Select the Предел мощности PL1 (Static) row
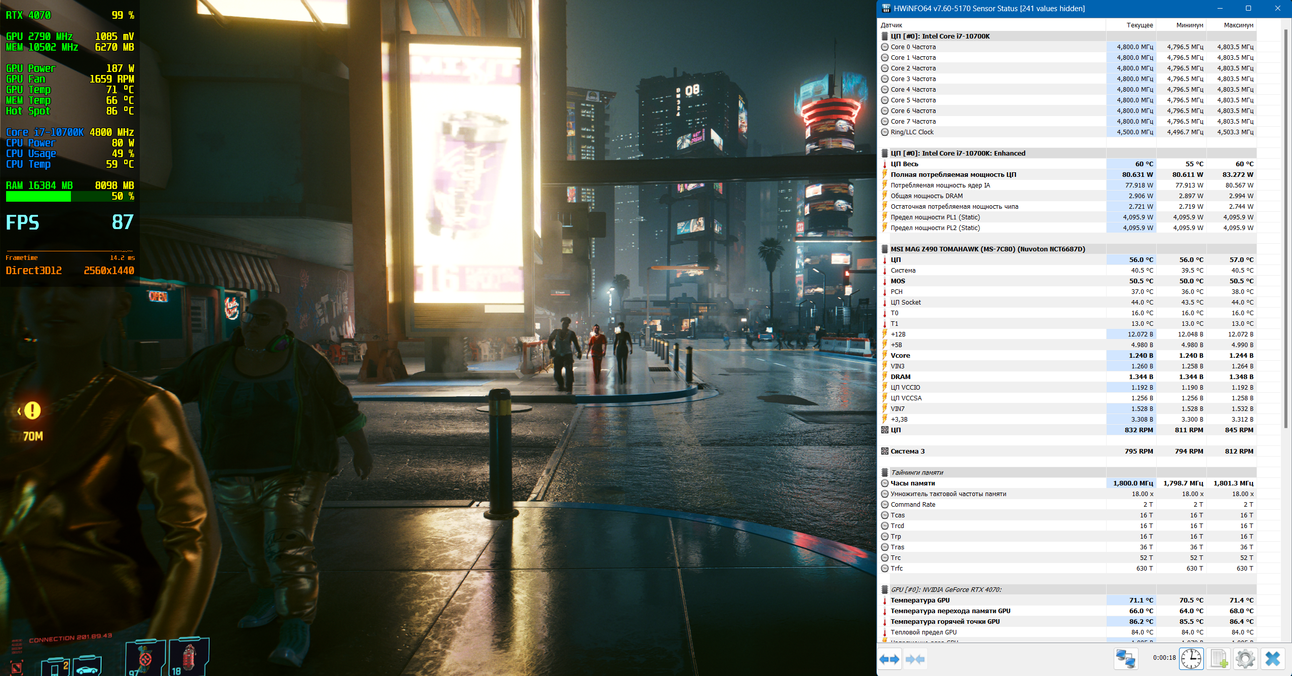 coord(1067,217)
